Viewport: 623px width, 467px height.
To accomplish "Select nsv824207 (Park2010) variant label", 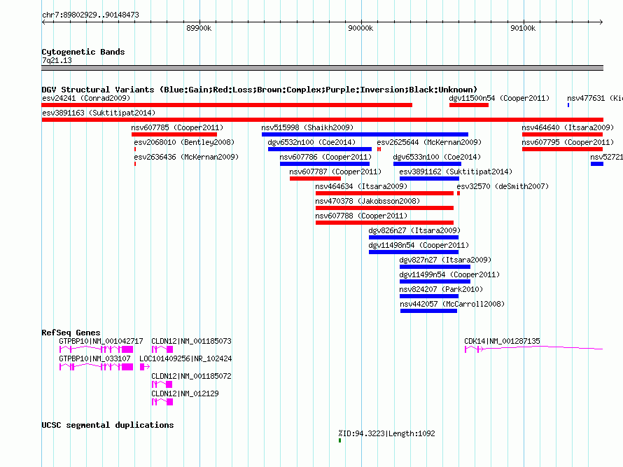I will [441, 289].
